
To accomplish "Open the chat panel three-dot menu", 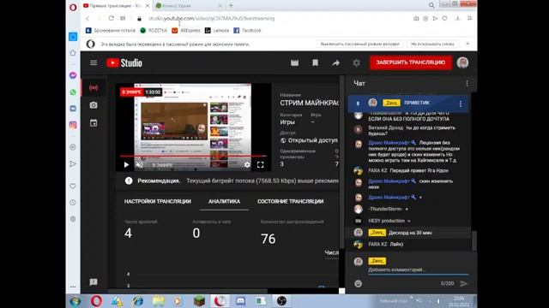I will click(x=467, y=84).
